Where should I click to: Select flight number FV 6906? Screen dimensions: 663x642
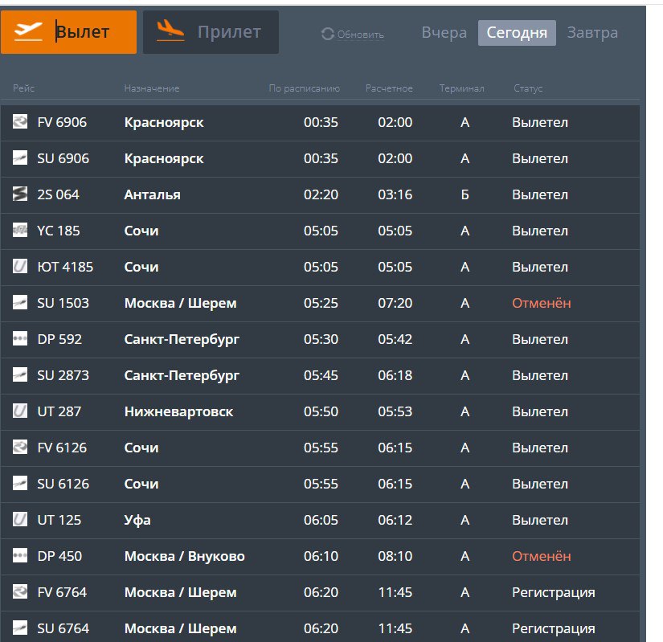click(x=62, y=122)
